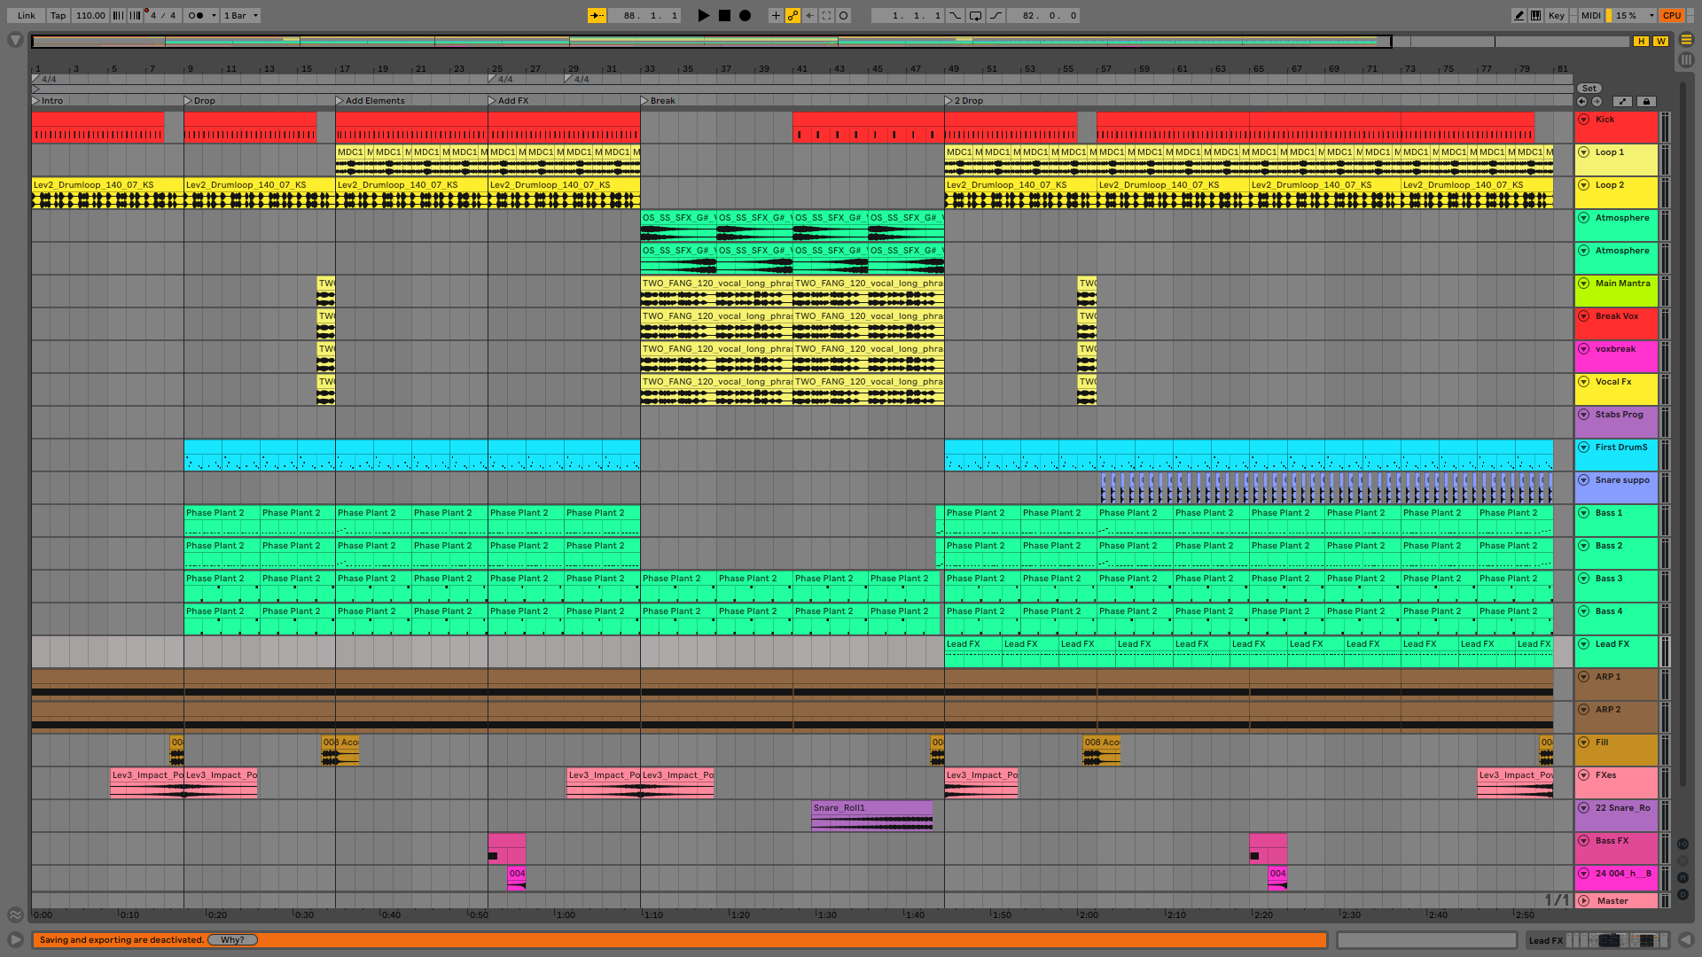Screen dimensions: 1702x957
Task: Unfold the Atmosphere track header arrow
Action: pyautogui.click(x=1584, y=218)
